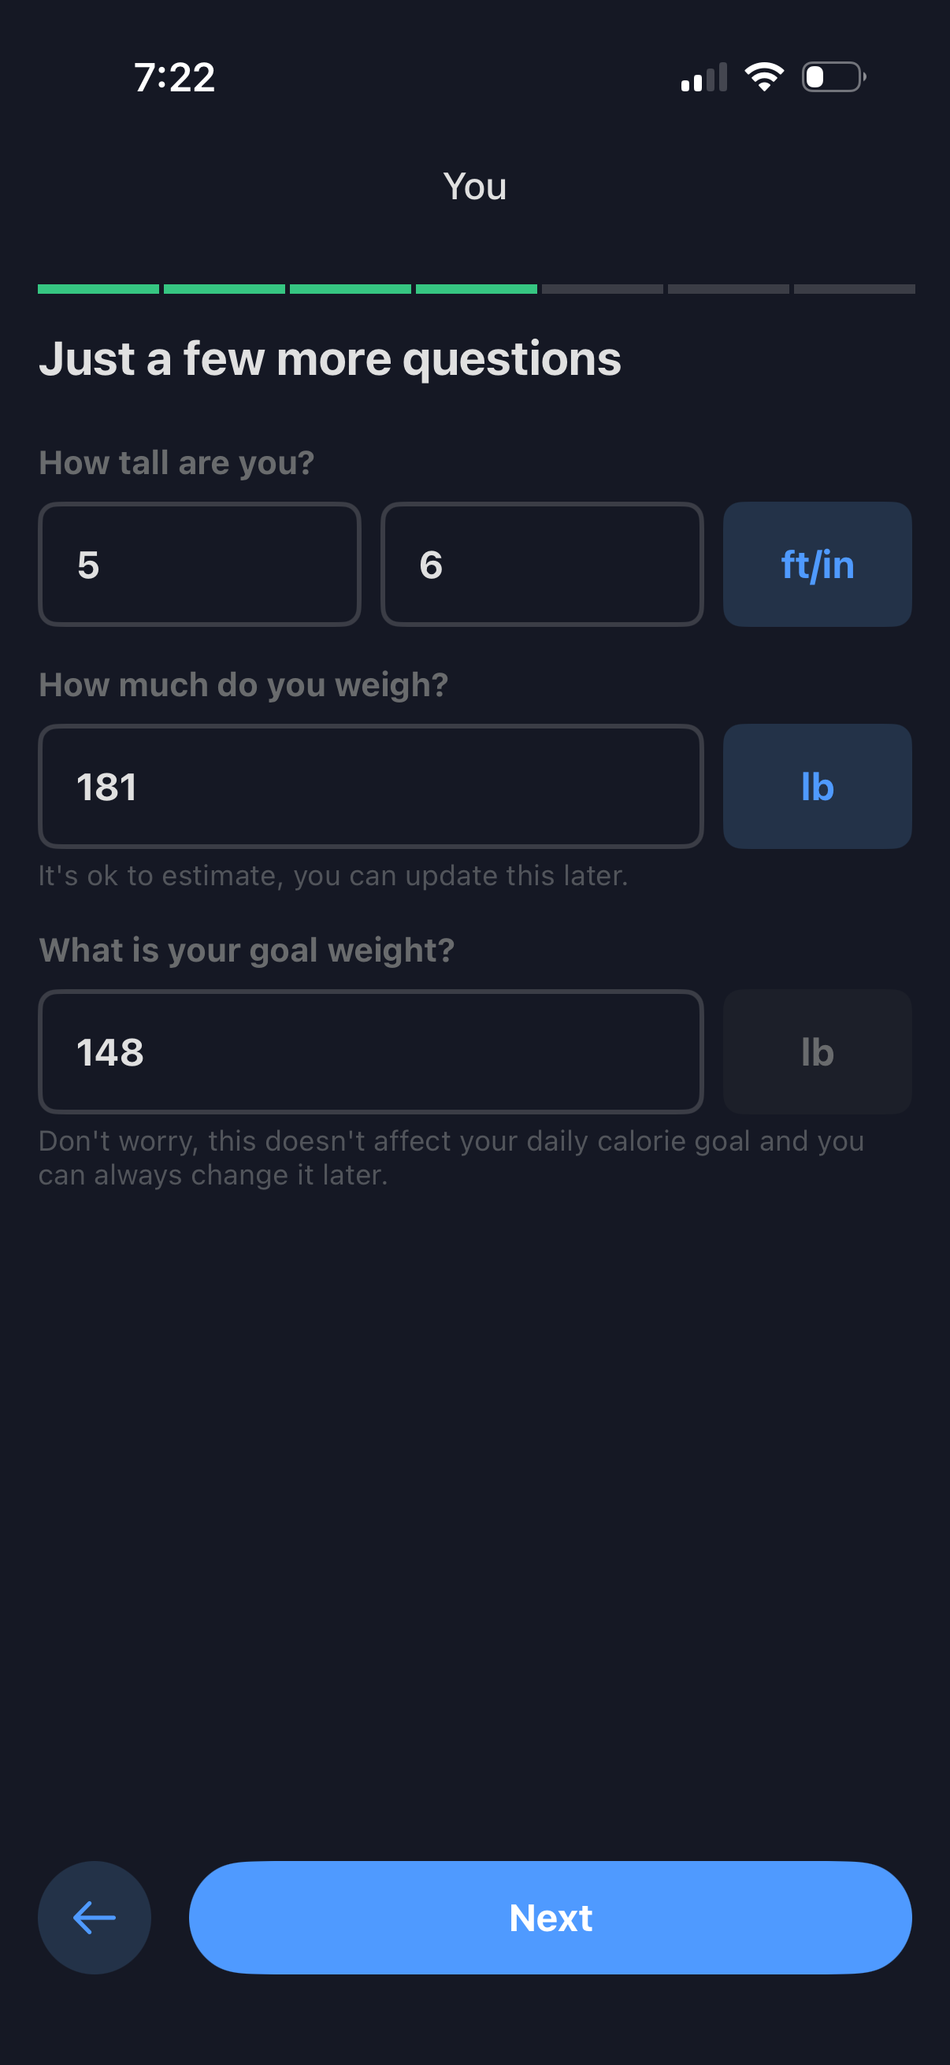Viewport: 950px width, 2065px height.
Task: Select the lb unit for current weight
Action: 817,787
